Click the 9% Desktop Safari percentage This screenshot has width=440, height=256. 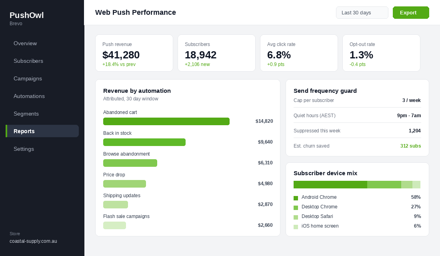click(417, 216)
